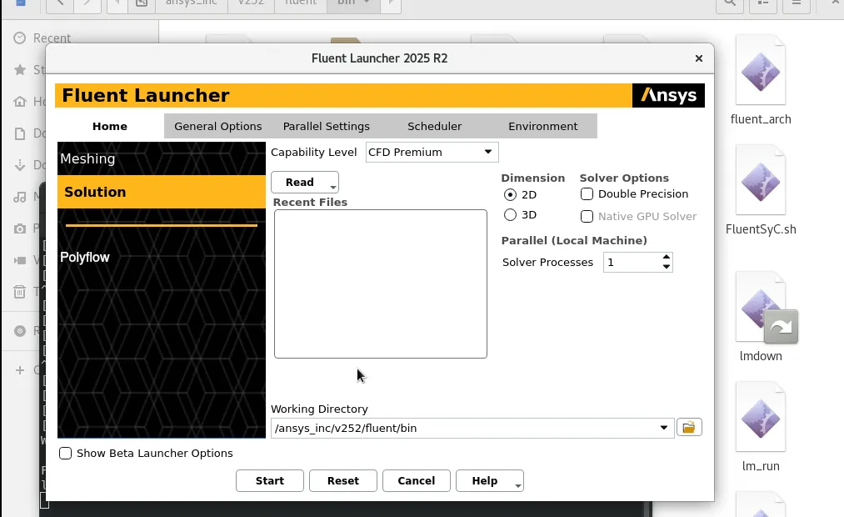Decrease Solver Processes with down arrow
This screenshot has width=844, height=517.
[667, 267]
